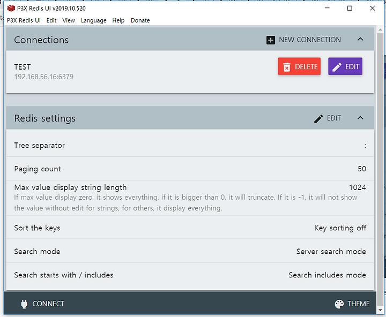Click the Redis settings panel title

pos(45,118)
